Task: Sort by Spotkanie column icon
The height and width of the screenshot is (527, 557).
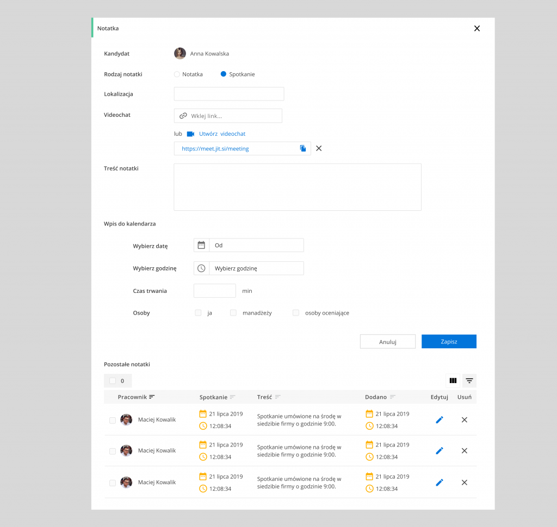Action: tap(232, 397)
